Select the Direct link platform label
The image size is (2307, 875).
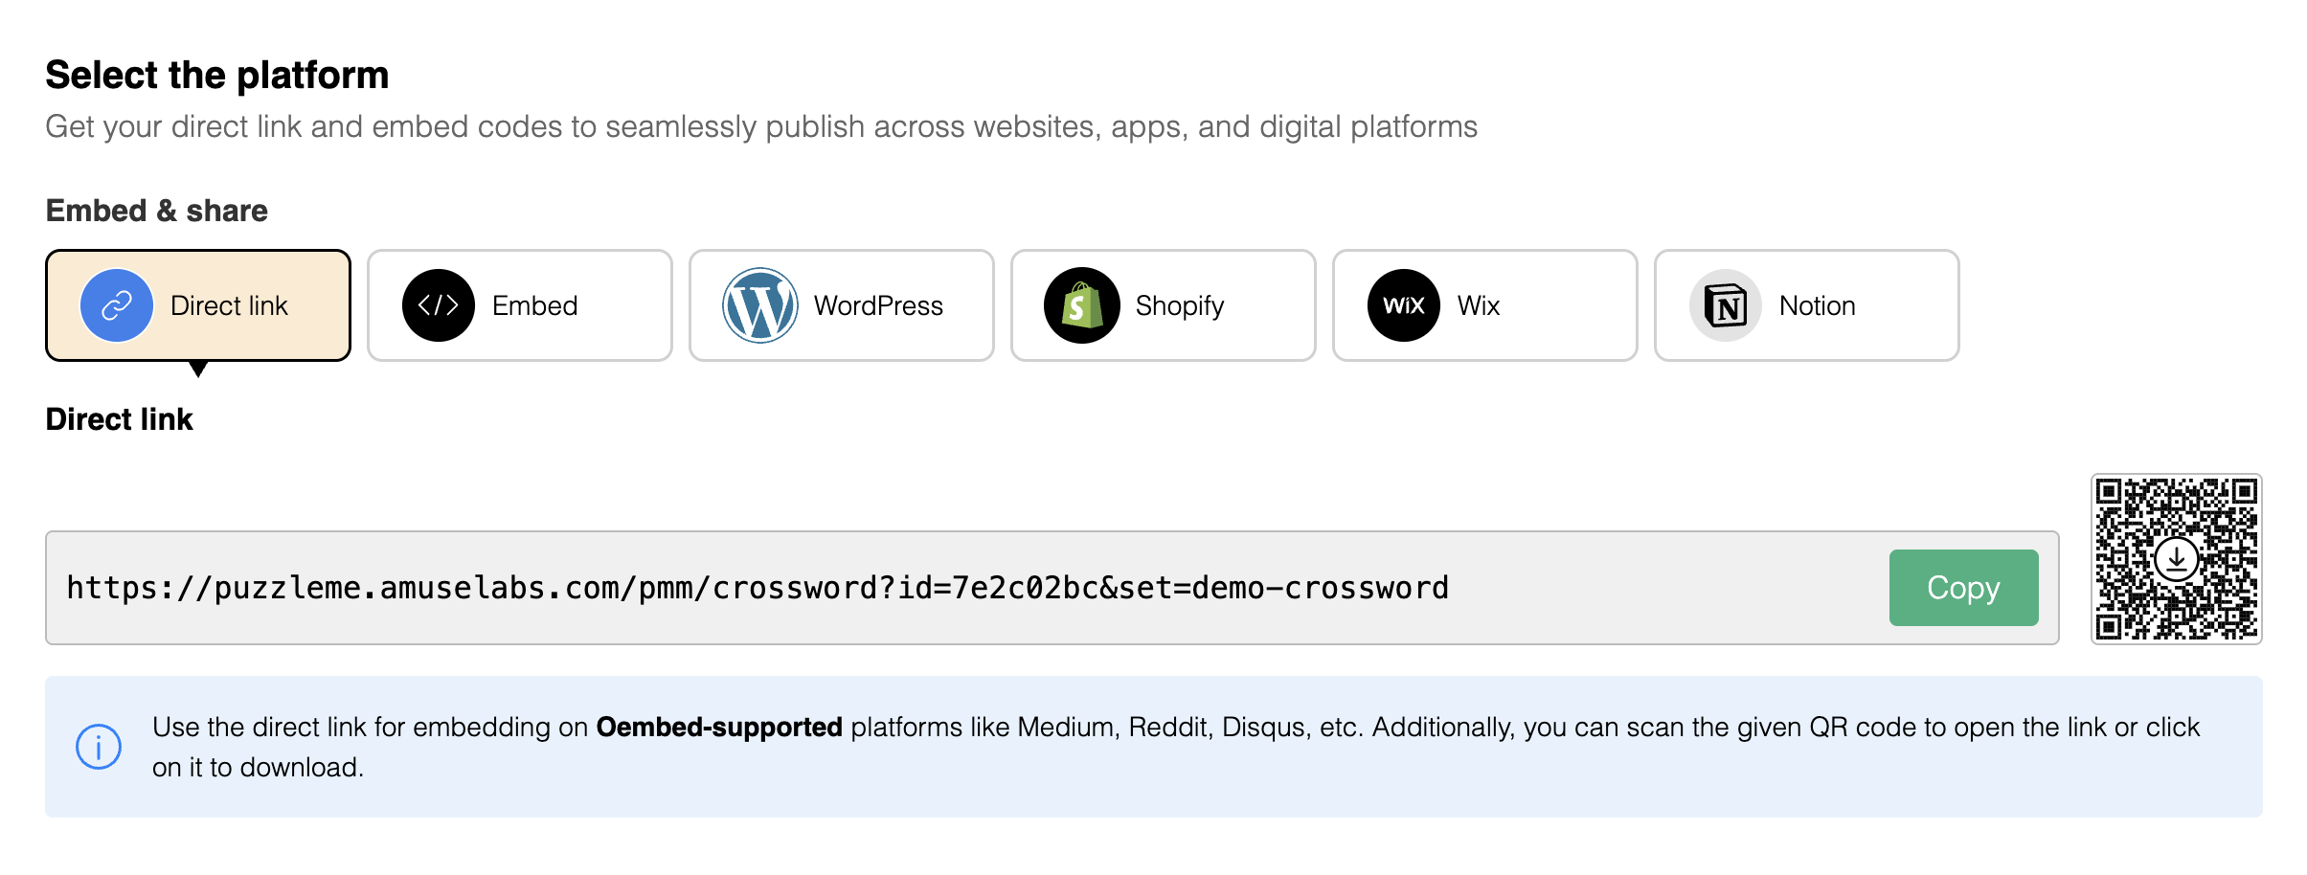229,305
